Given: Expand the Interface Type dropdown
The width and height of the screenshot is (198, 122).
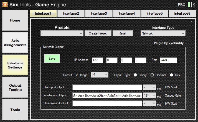Looking at the screenshot, I should (x=163, y=33).
